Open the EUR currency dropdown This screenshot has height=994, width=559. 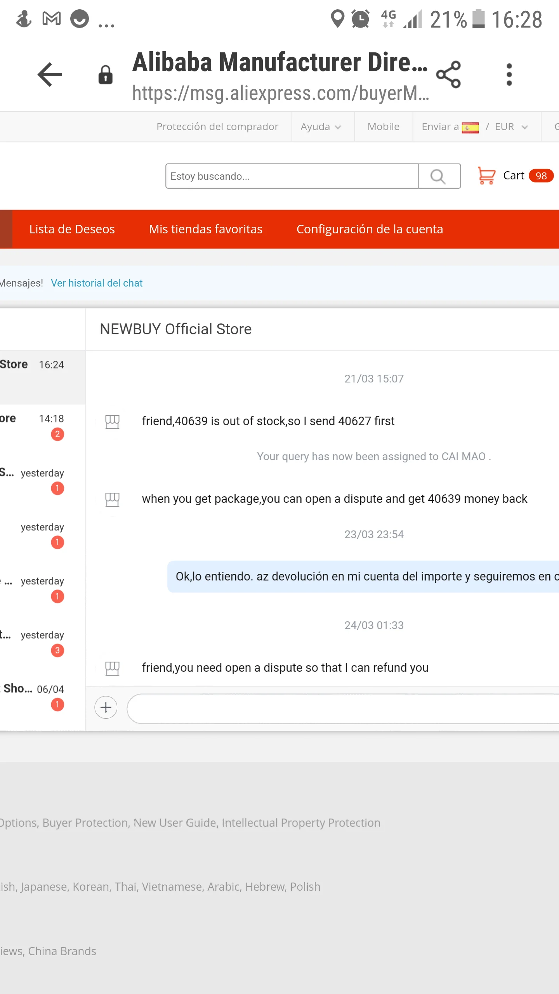[511, 127]
